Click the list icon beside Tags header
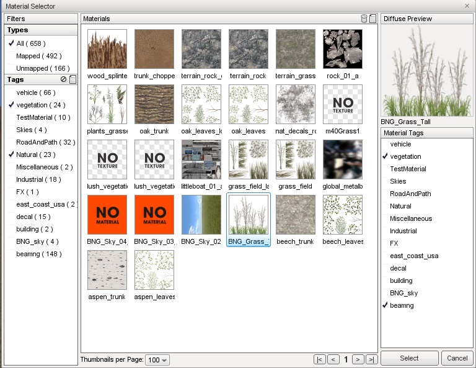The width and height of the screenshot is (476, 368). tap(73, 79)
